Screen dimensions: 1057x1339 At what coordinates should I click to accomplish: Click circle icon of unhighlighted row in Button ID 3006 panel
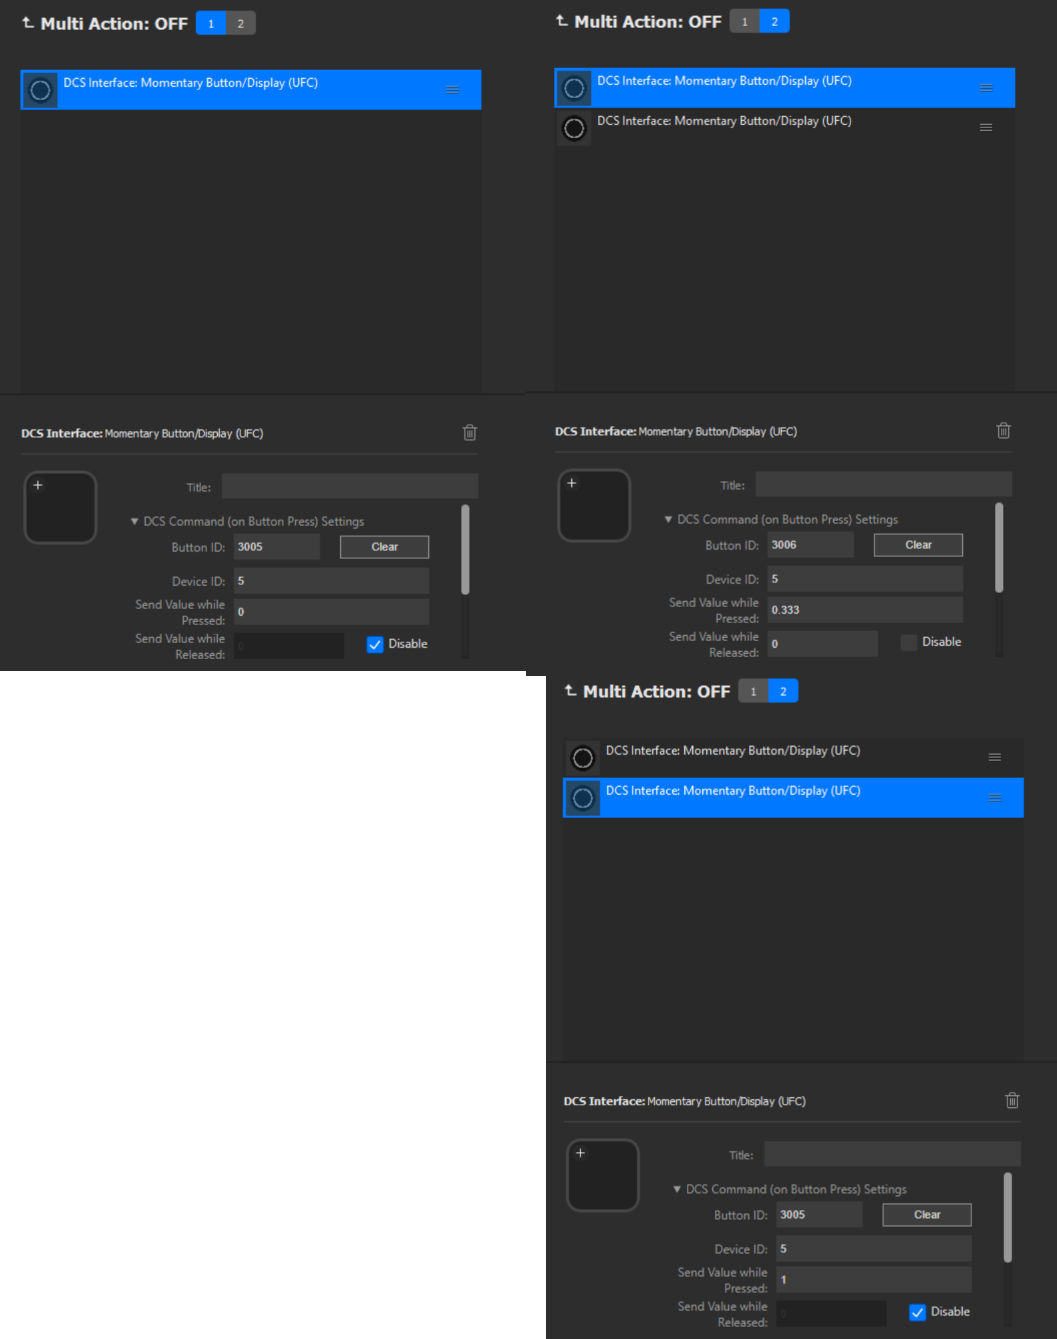pyautogui.click(x=574, y=128)
